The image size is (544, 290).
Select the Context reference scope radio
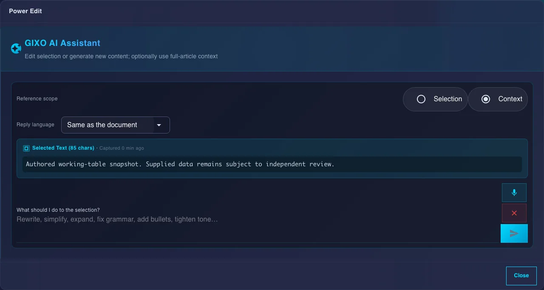[x=498, y=99]
